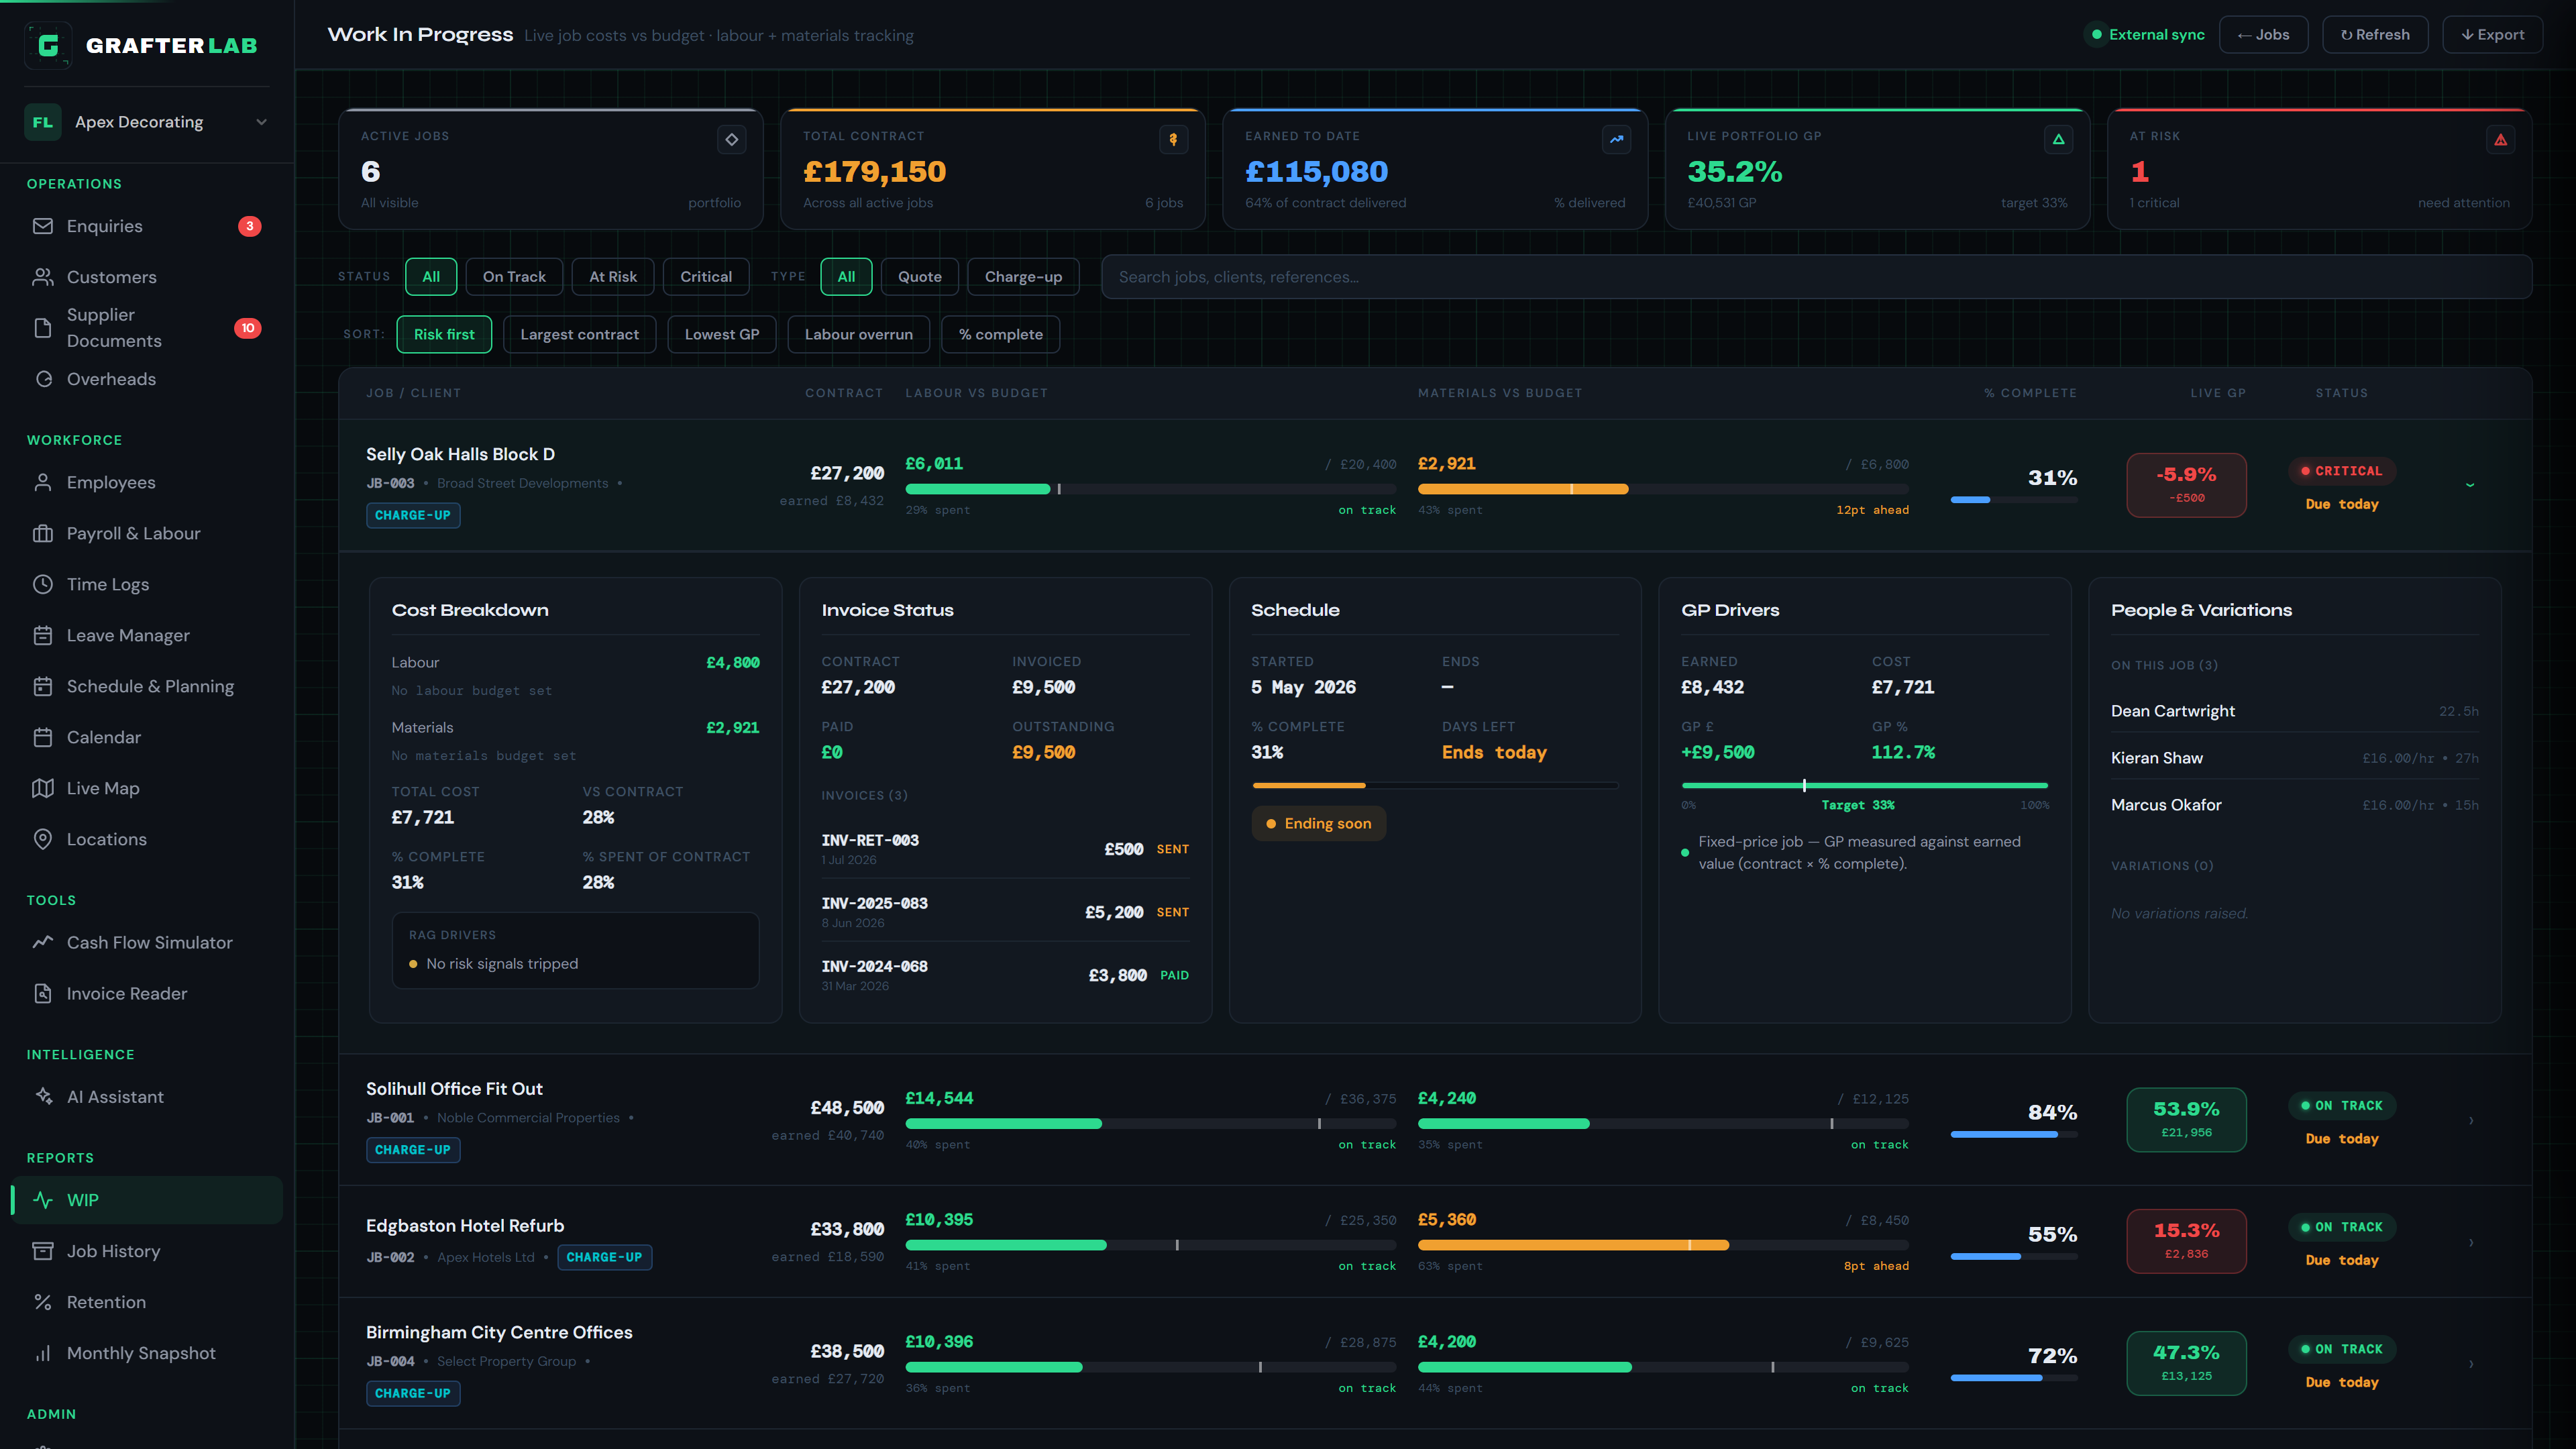
Task: Click the Export button
Action: (x=2492, y=35)
